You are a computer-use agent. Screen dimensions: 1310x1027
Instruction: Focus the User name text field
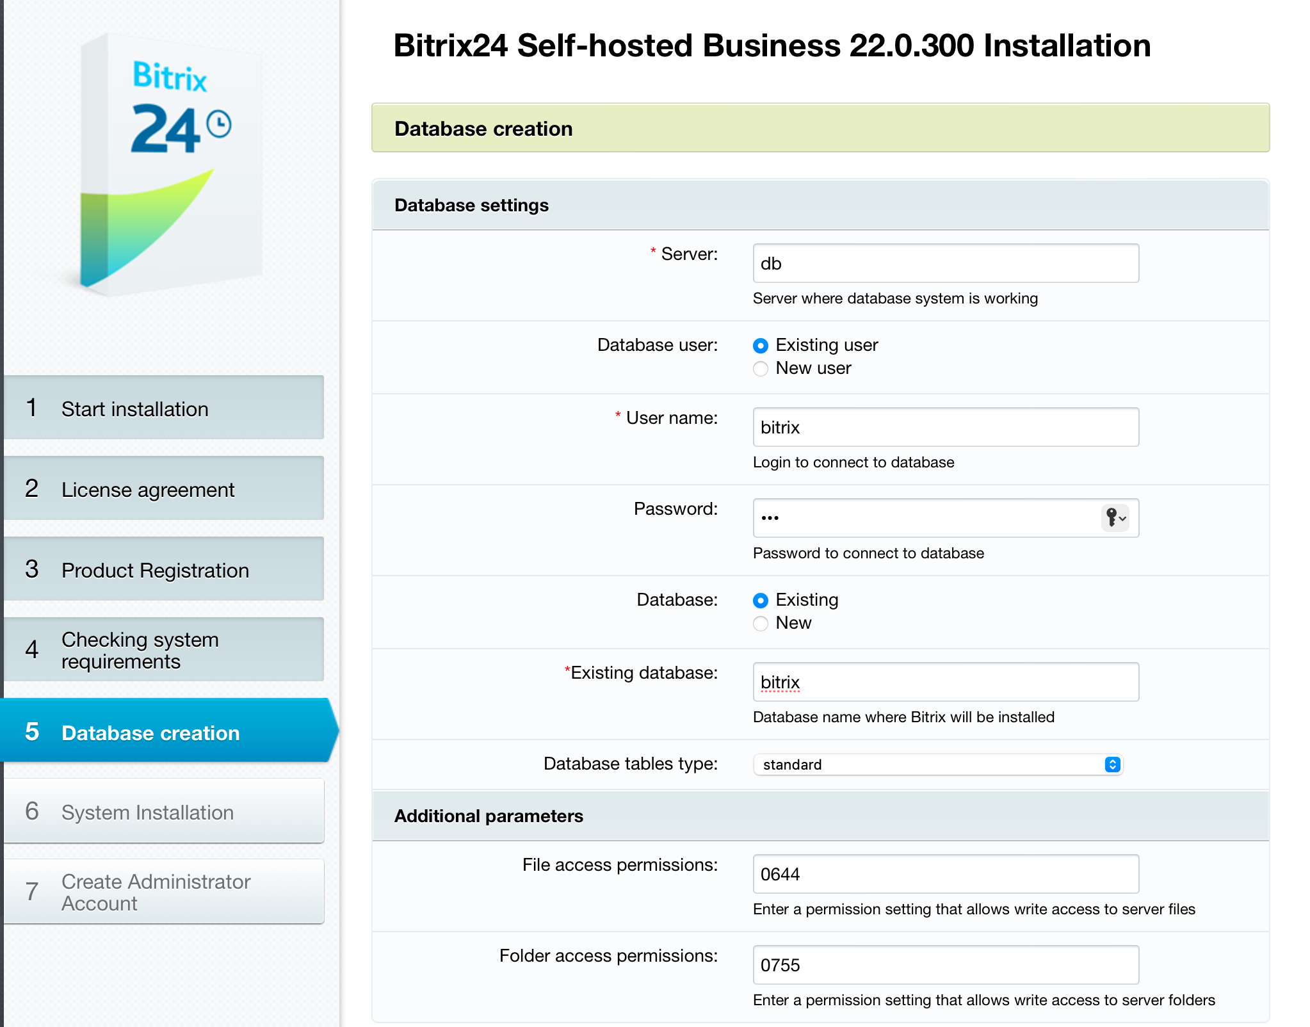(x=945, y=427)
